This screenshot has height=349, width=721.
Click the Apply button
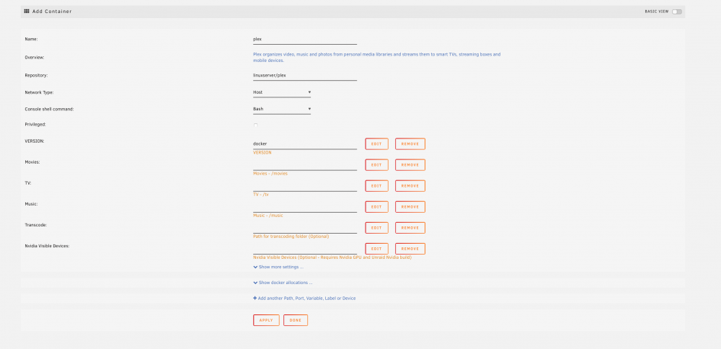(x=266, y=320)
